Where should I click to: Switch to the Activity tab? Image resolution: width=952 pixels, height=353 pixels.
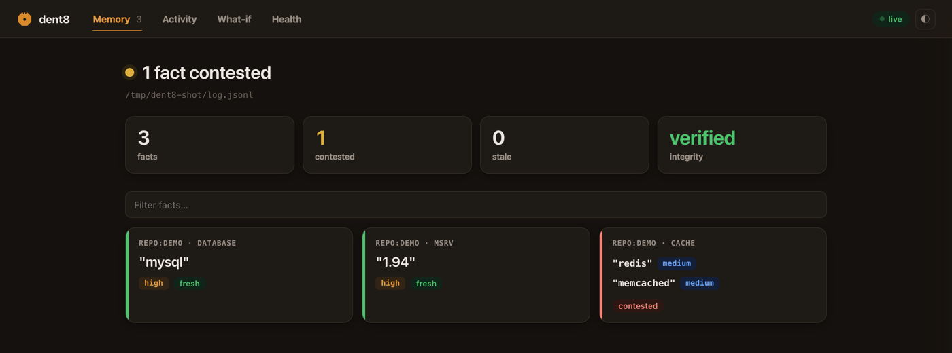(180, 19)
